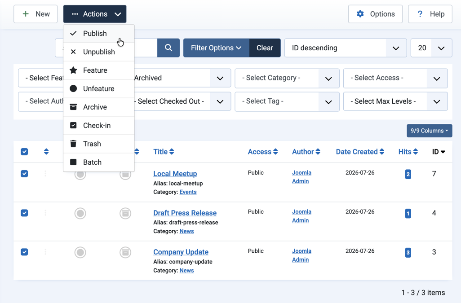The height and width of the screenshot is (303, 461).
Task: Open Joomla Admin author link for Draft Press Release
Action: (x=301, y=216)
